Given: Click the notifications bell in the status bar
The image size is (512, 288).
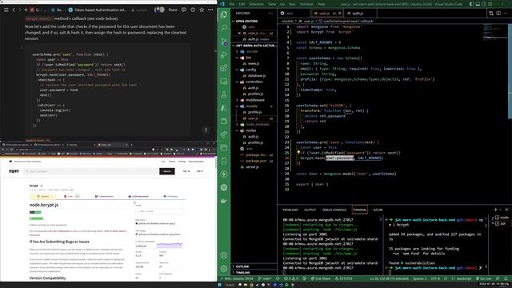Looking at the screenshot, I should coord(506,278).
